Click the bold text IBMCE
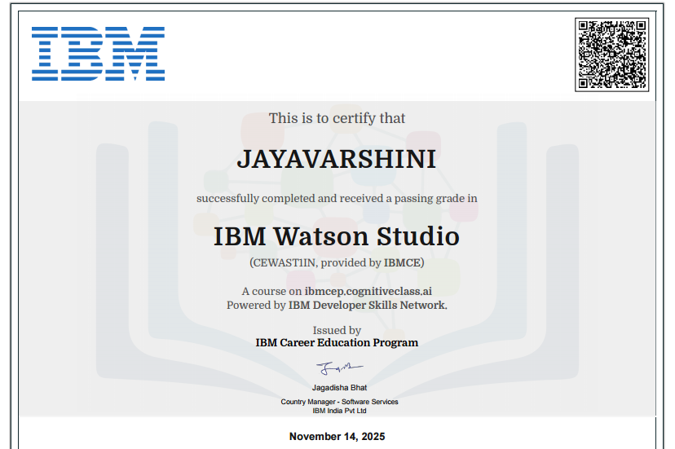The width and height of the screenshot is (675, 449). [x=402, y=262]
